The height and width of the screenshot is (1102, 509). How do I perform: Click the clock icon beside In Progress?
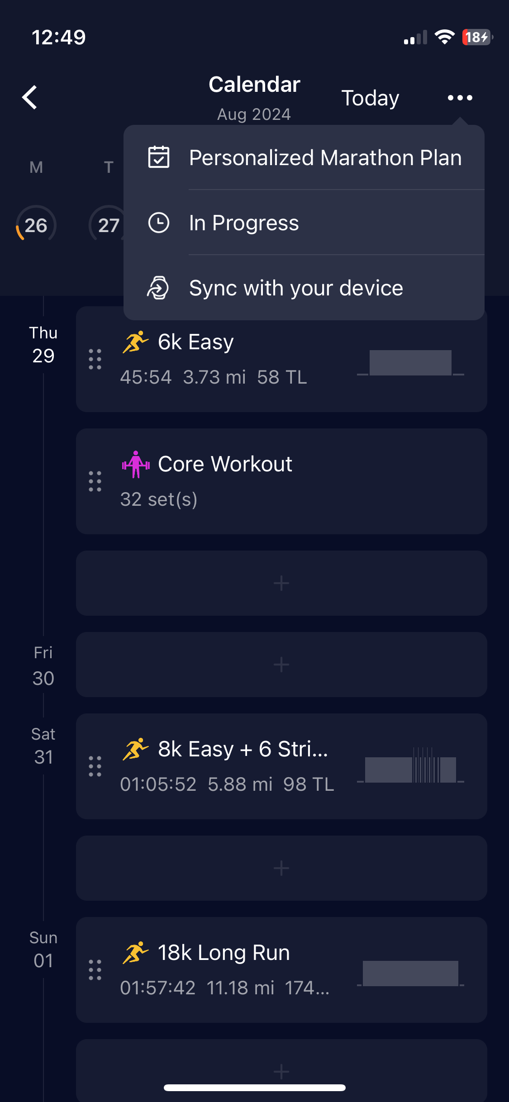[x=159, y=223]
